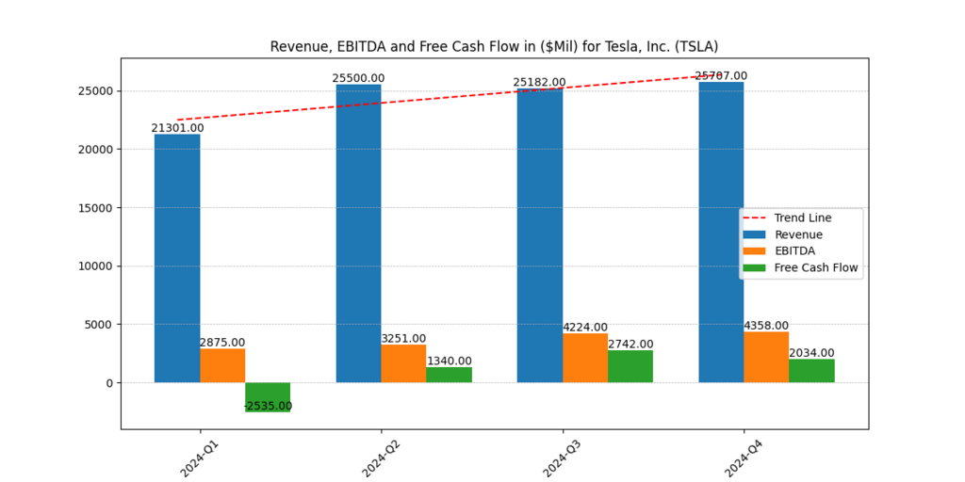Select the -2535.00 data label

pyautogui.click(x=268, y=407)
